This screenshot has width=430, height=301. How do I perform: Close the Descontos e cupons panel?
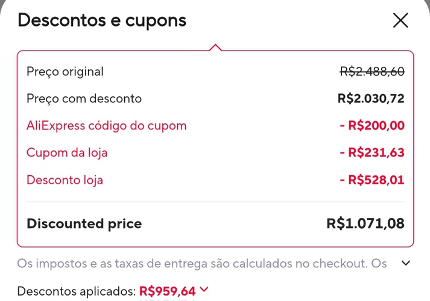[x=400, y=20]
